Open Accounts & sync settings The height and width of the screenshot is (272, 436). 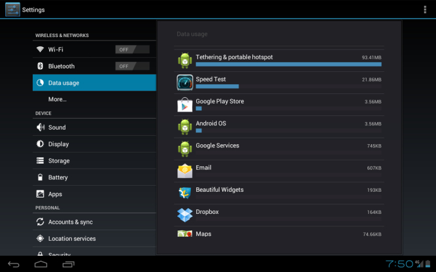pyautogui.click(x=94, y=222)
